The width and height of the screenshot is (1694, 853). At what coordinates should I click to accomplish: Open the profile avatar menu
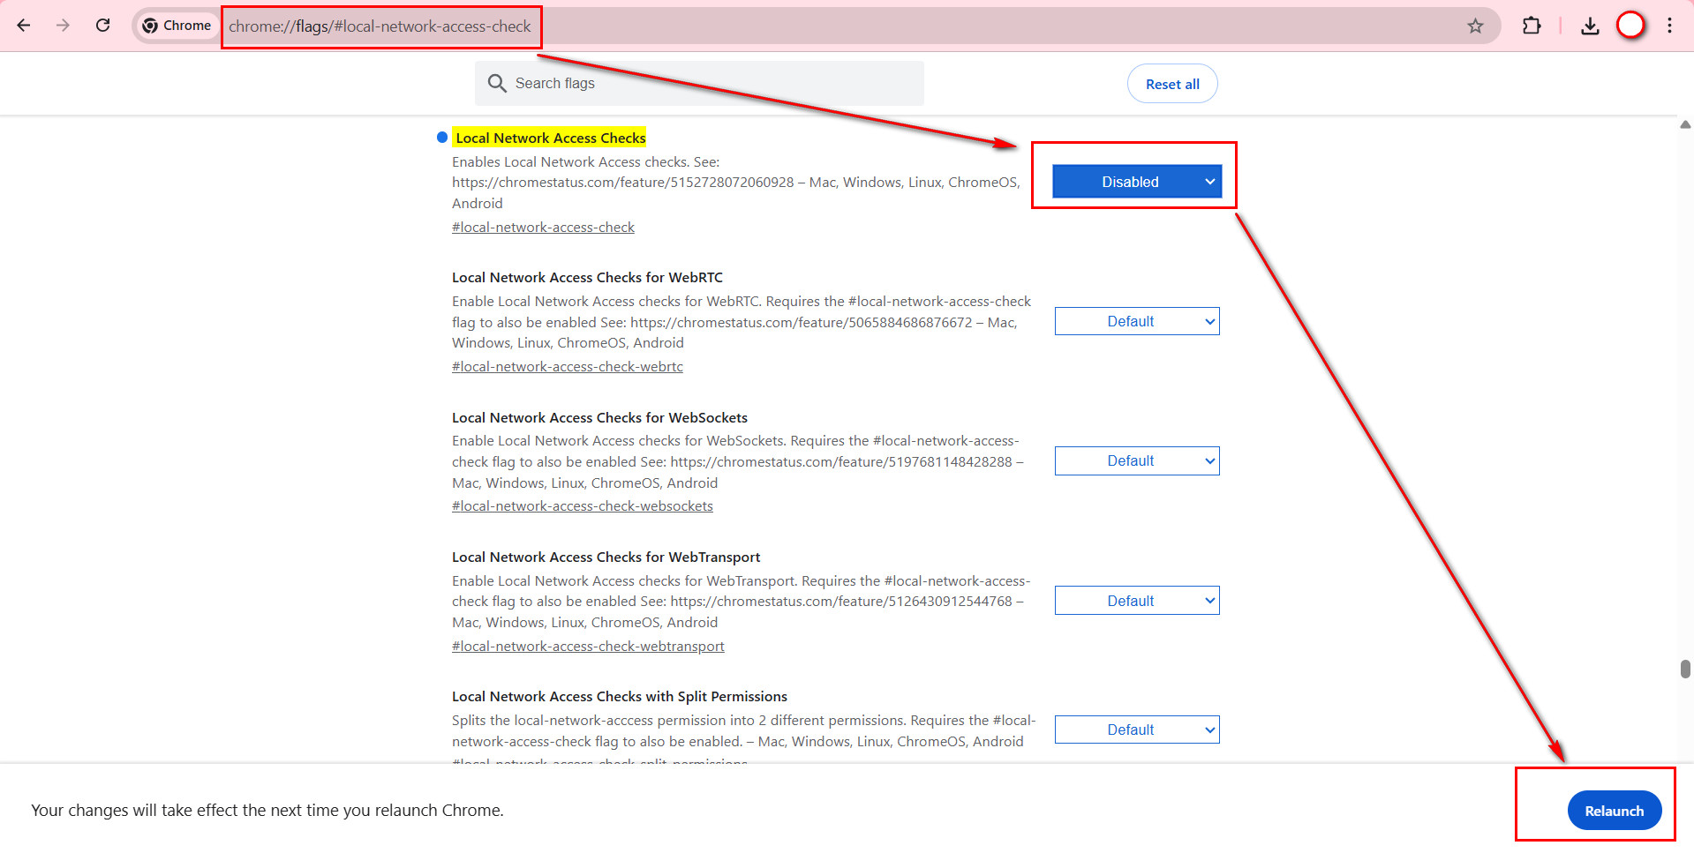[1630, 26]
